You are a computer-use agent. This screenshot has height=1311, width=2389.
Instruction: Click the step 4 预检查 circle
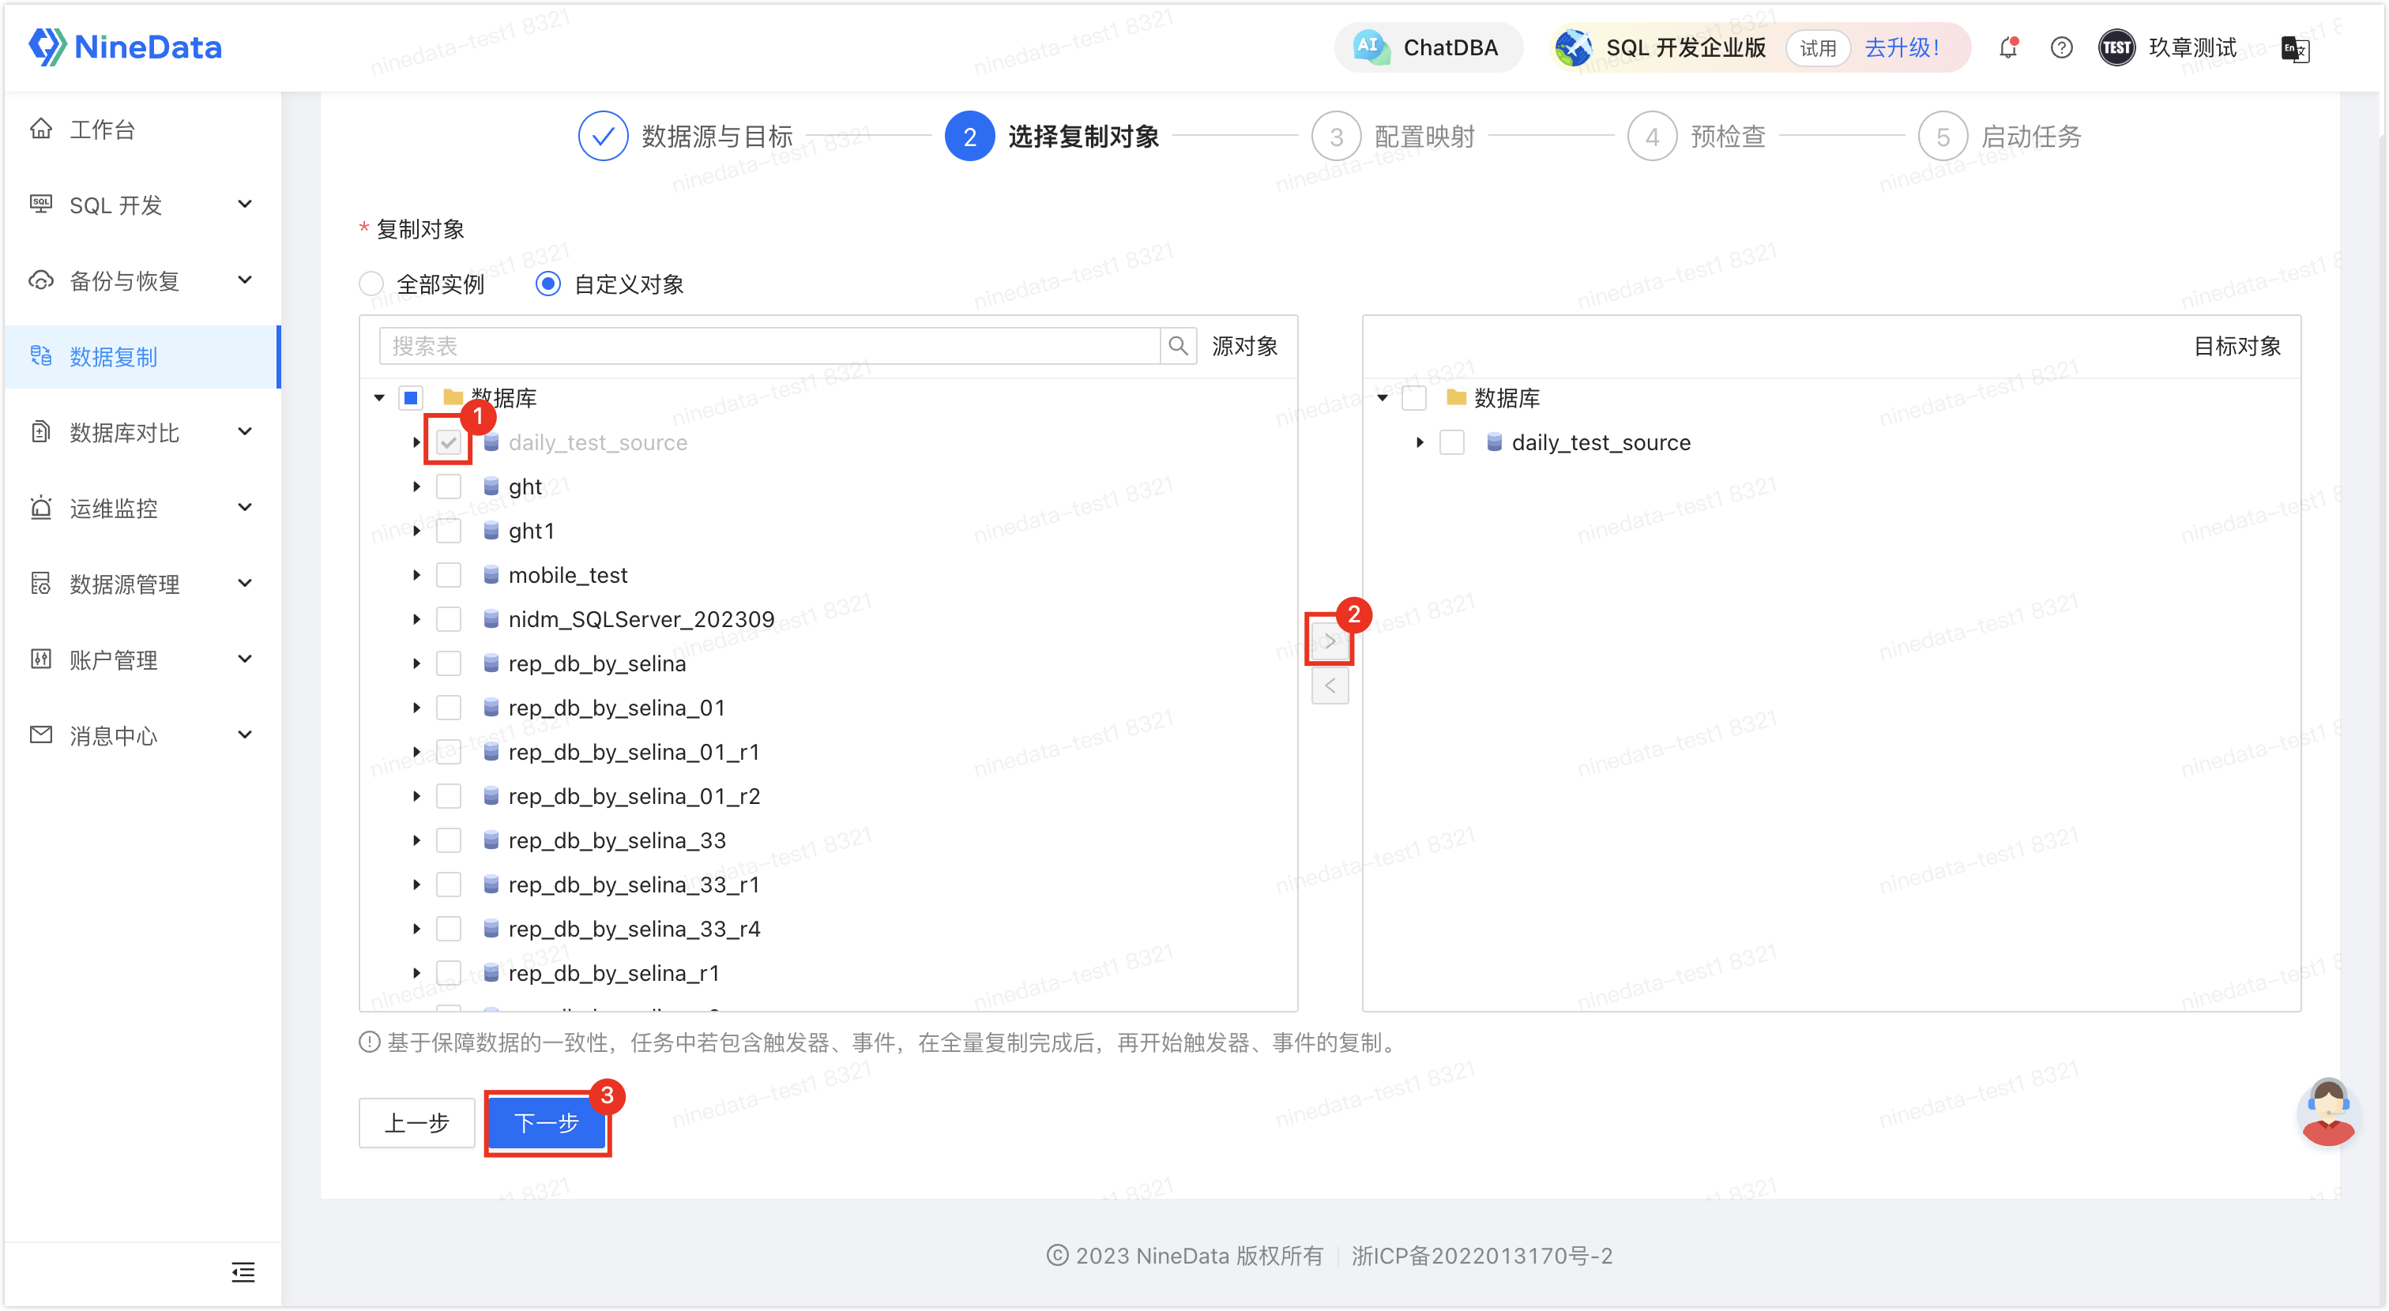[1653, 137]
